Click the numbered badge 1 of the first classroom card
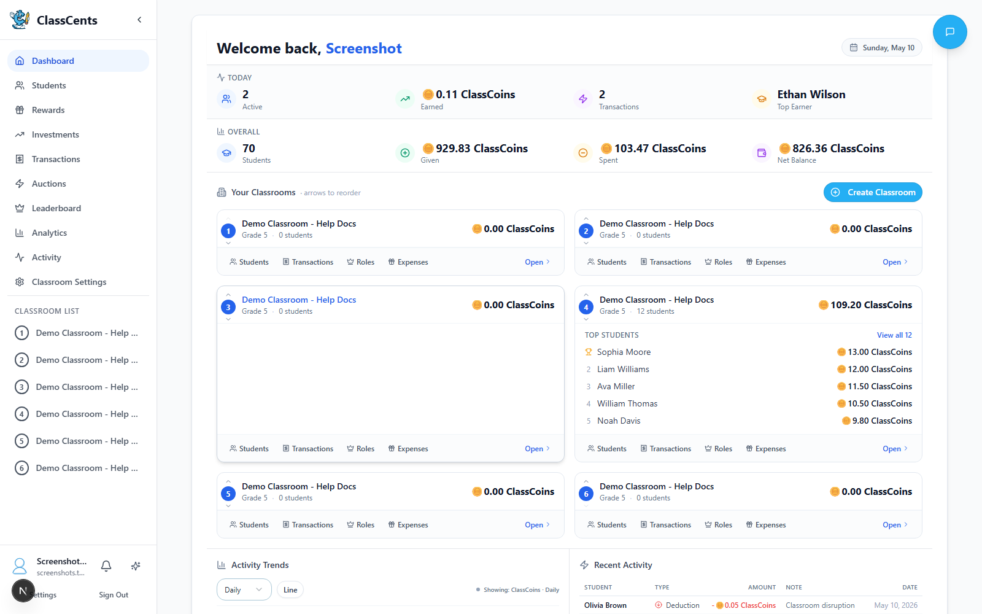 click(228, 231)
